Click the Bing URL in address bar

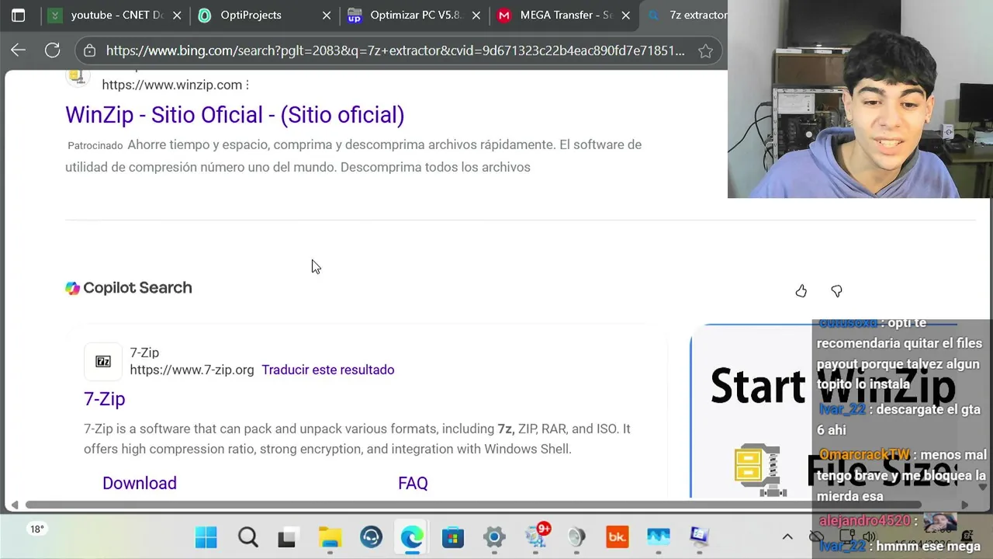click(396, 50)
